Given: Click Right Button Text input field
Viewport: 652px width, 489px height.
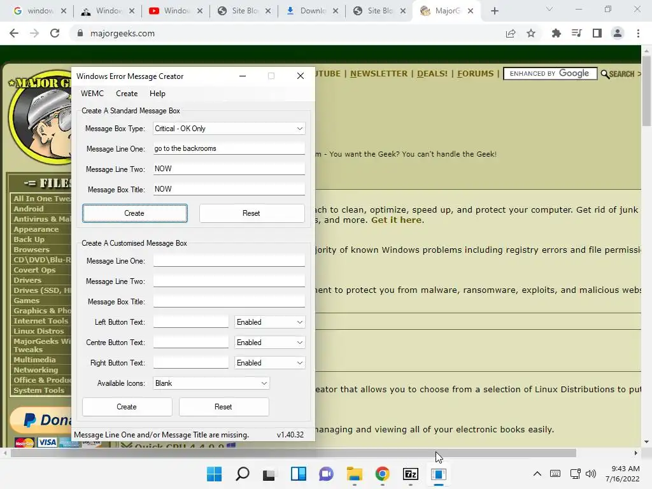Looking at the screenshot, I should (x=191, y=362).
